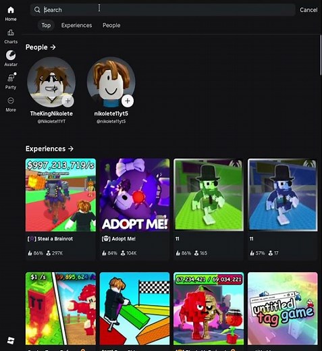322x351 pixels.
Task: Click the Steal a Brainrot title text
Action: [55, 239]
